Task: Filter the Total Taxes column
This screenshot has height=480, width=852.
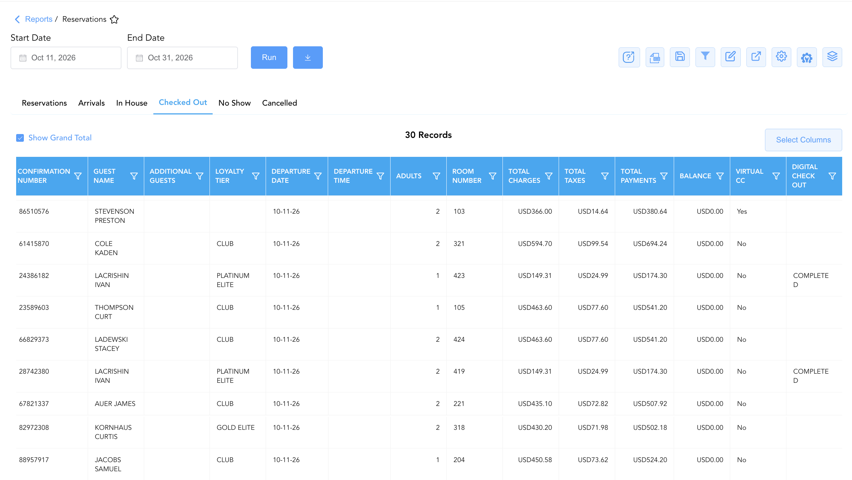Action: click(605, 176)
